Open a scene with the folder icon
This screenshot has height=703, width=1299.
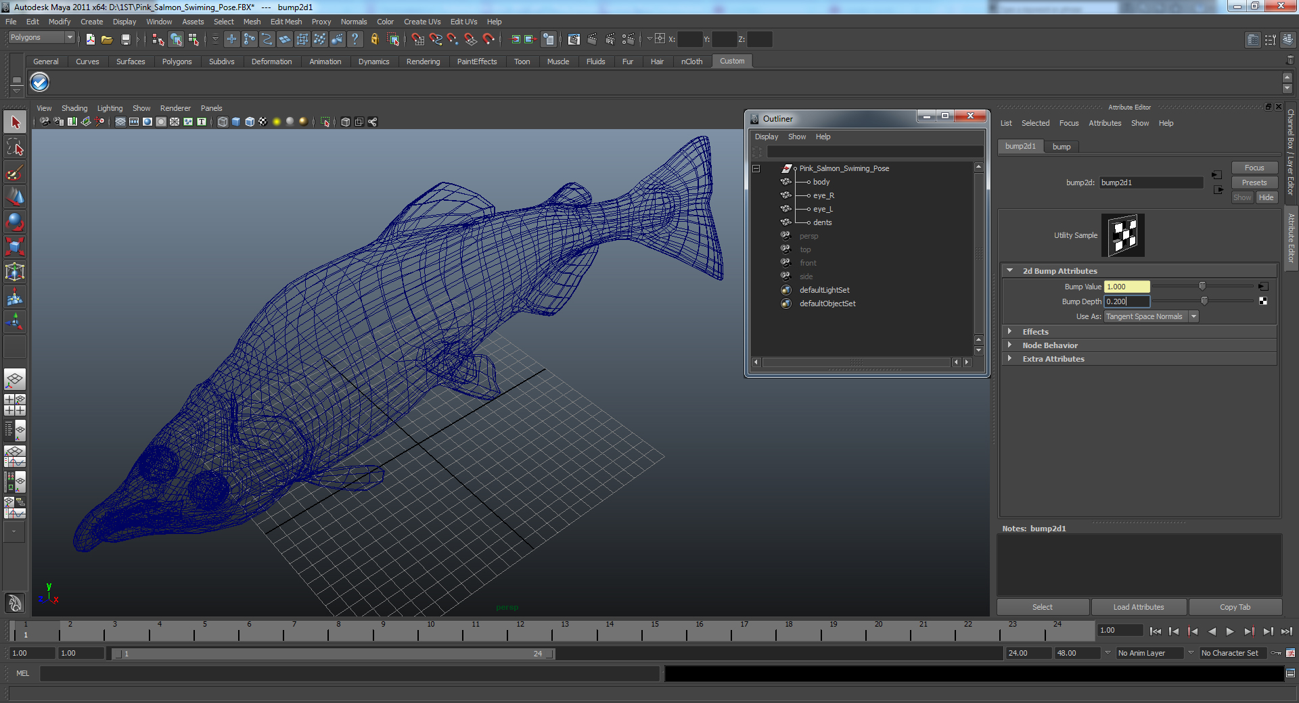pos(107,39)
